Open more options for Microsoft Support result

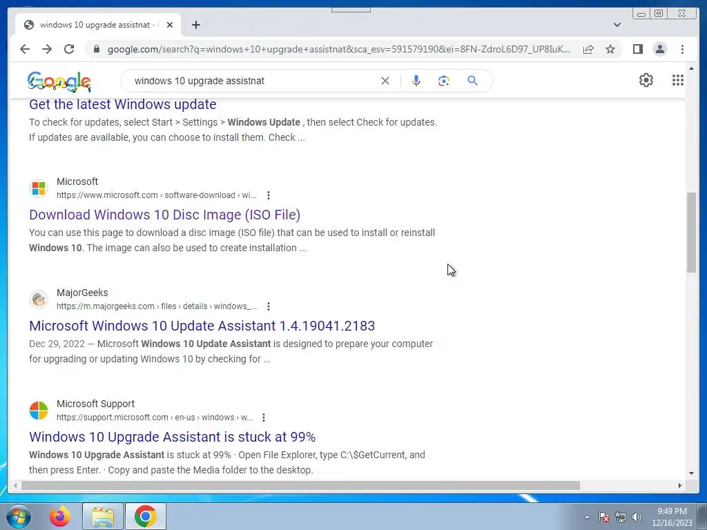pyautogui.click(x=263, y=418)
